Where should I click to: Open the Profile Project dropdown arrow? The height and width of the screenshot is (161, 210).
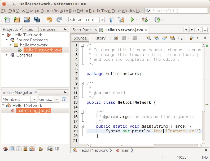coord(163,19)
